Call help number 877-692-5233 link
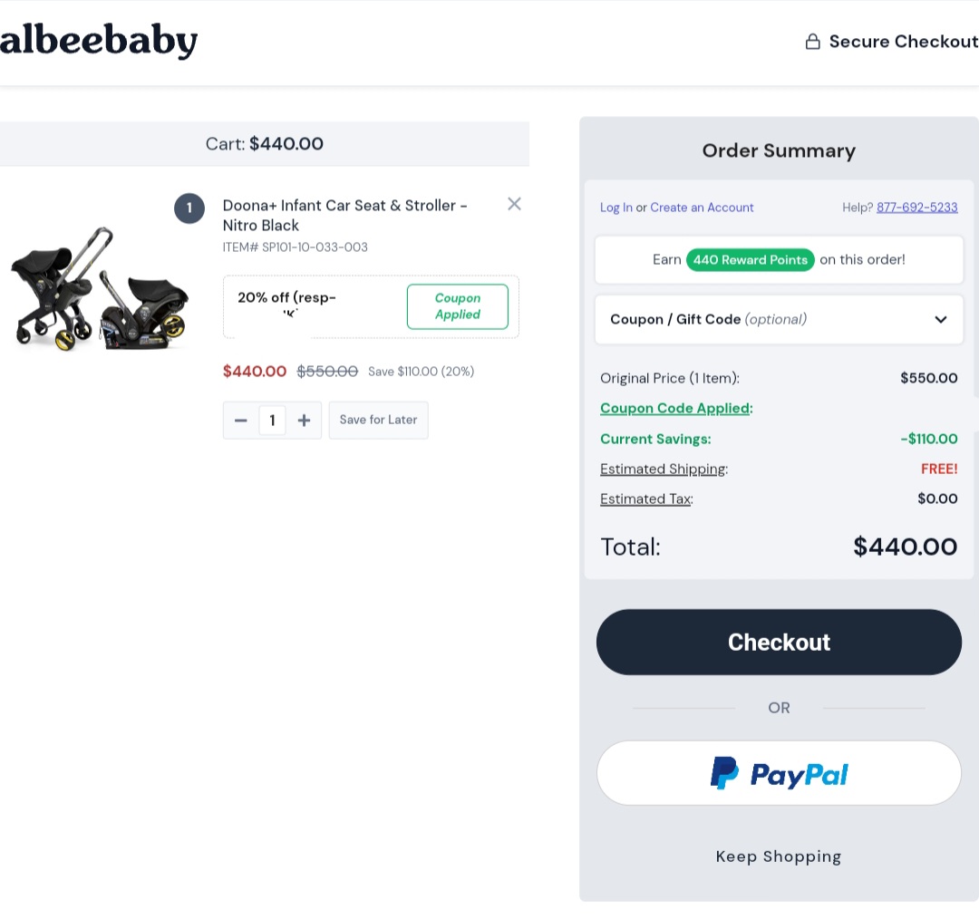Viewport: 979px width, 919px height. click(916, 208)
